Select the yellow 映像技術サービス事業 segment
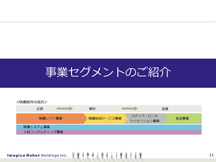Screen dimensions: 216x162 (x=105, y=118)
